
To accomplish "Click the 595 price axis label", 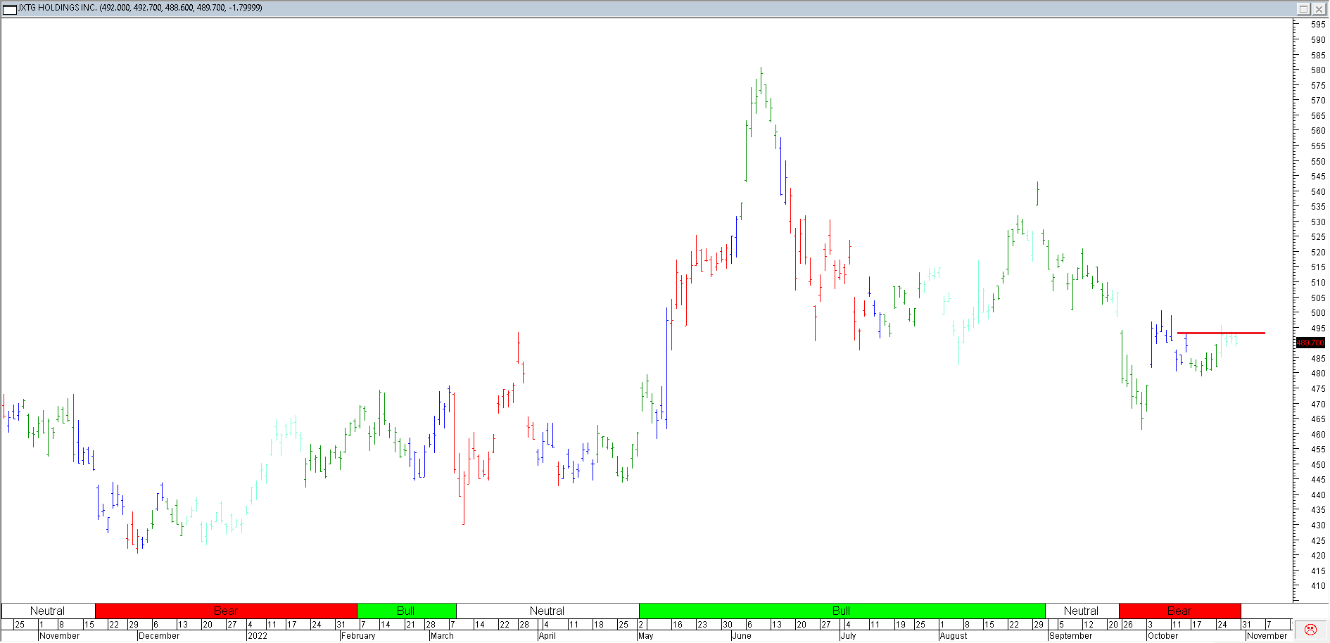I will [x=1318, y=24].
